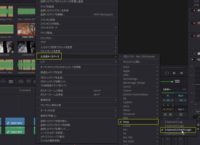
Task: Select the blade/filmstrip tool icon
Action: point(11,81)
